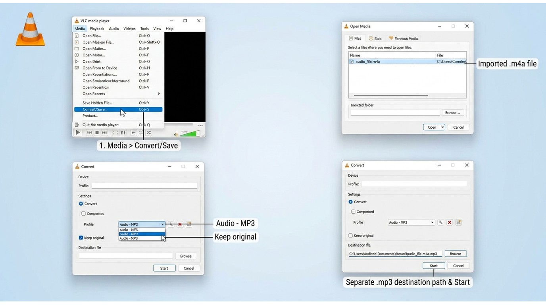Expand the Open Recents submenu arrow
The width and height of the screenshot is (546, 305).
click(159, 94)
